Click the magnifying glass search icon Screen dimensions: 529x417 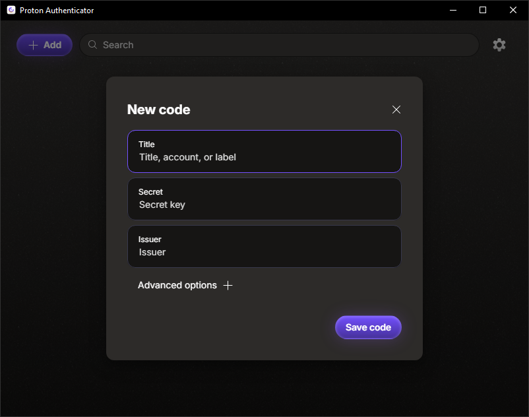tap(92, 45)
